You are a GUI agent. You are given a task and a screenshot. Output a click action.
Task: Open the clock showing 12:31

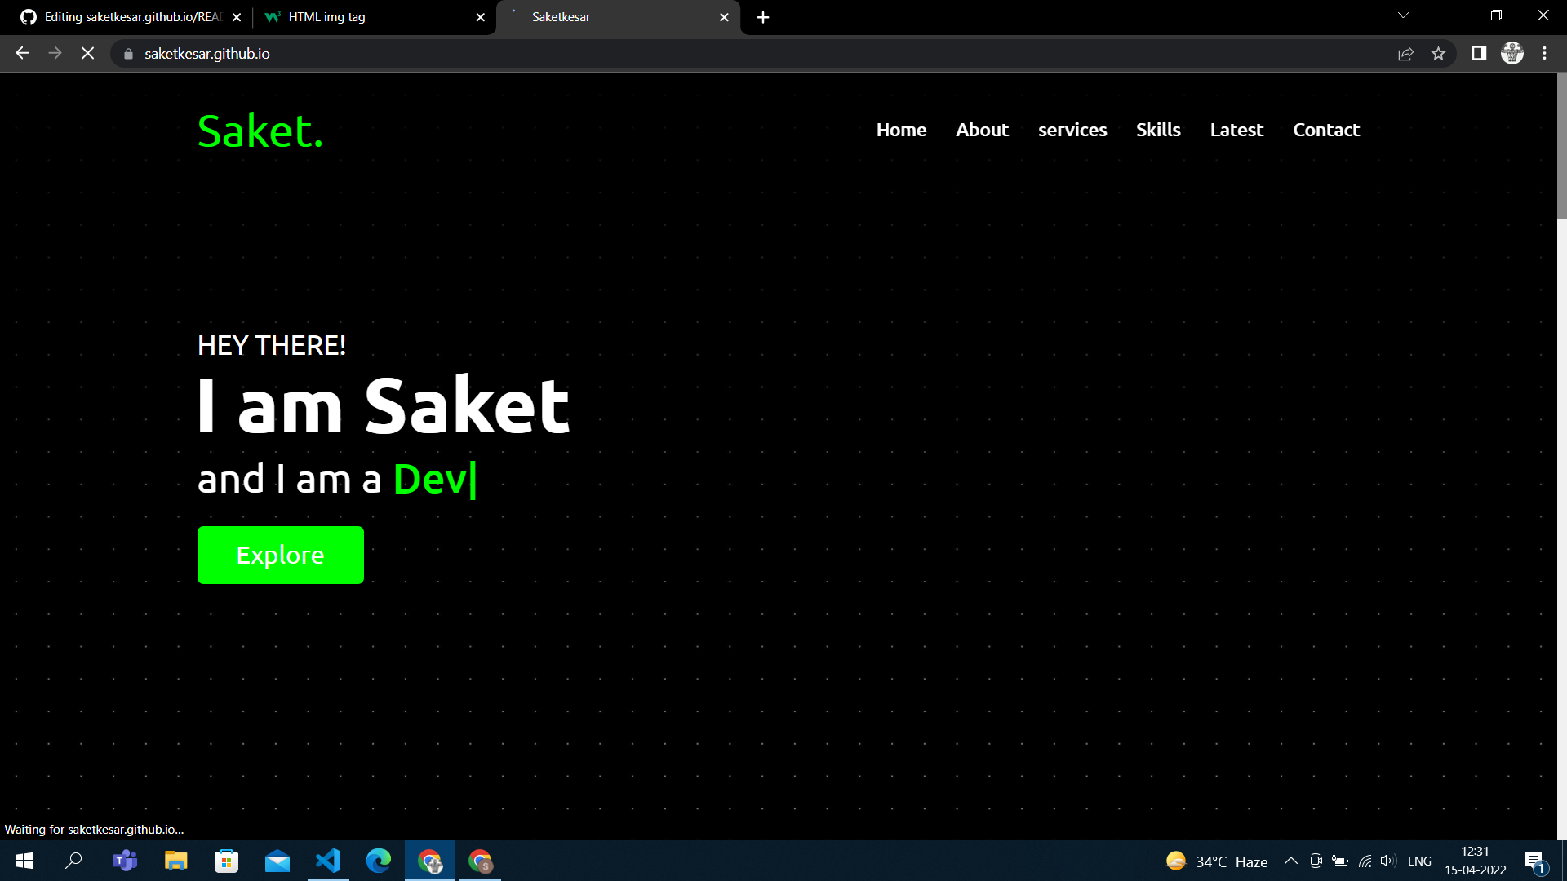click(1476, 861)
